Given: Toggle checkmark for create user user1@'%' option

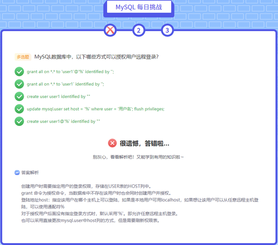Looking at the screenshot, I should (x=19, y=121).
